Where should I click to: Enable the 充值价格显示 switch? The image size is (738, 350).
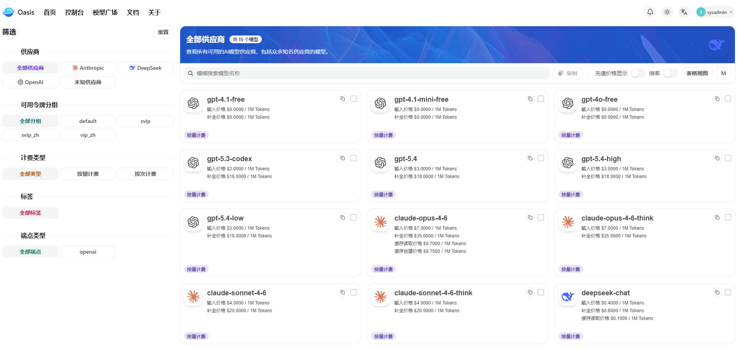(x=638, y=73)
